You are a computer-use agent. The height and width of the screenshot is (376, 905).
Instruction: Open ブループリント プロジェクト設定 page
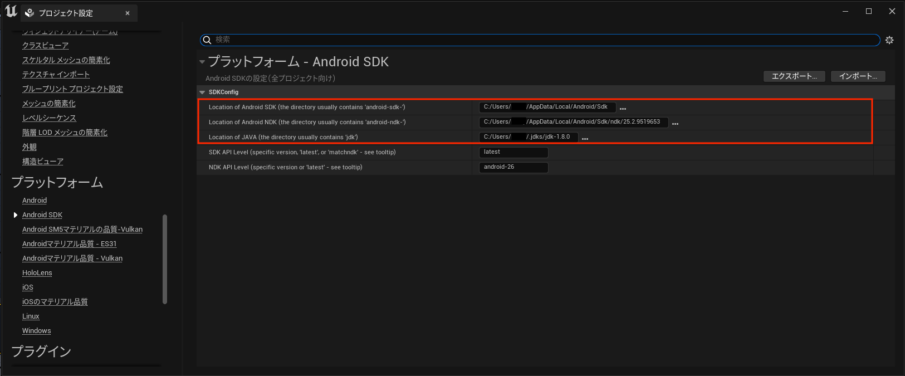click(x=72, y=89)
